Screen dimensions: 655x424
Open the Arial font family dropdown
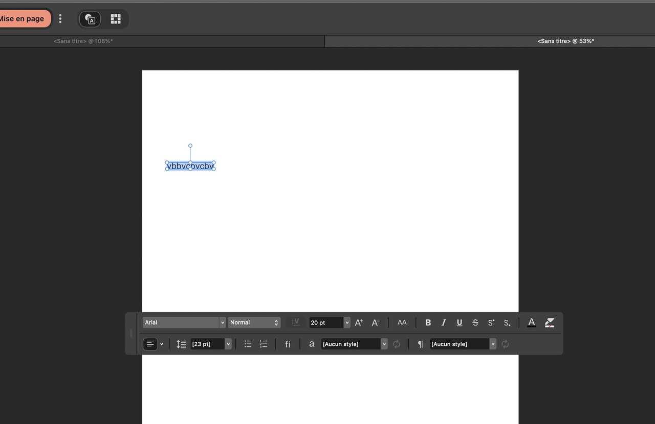tap(184, 322)
